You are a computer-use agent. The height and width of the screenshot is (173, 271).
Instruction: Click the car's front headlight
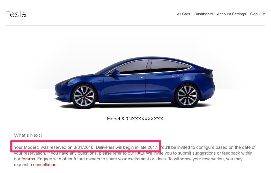(x=69, y=82)
